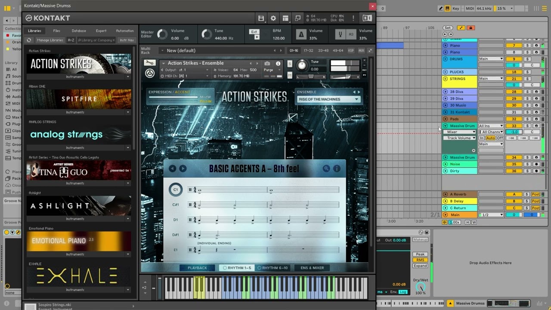Click the snapshot camera icon
The image size is (551, 310).
tap(267, 63)
